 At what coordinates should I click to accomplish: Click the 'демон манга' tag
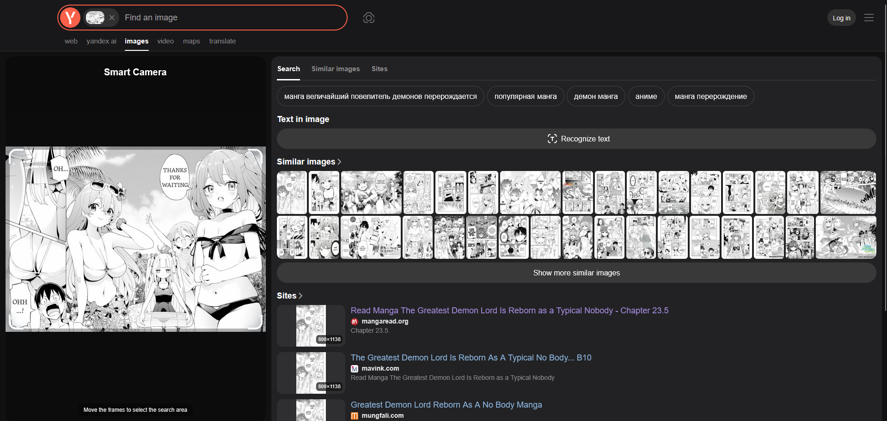point(596,96)
